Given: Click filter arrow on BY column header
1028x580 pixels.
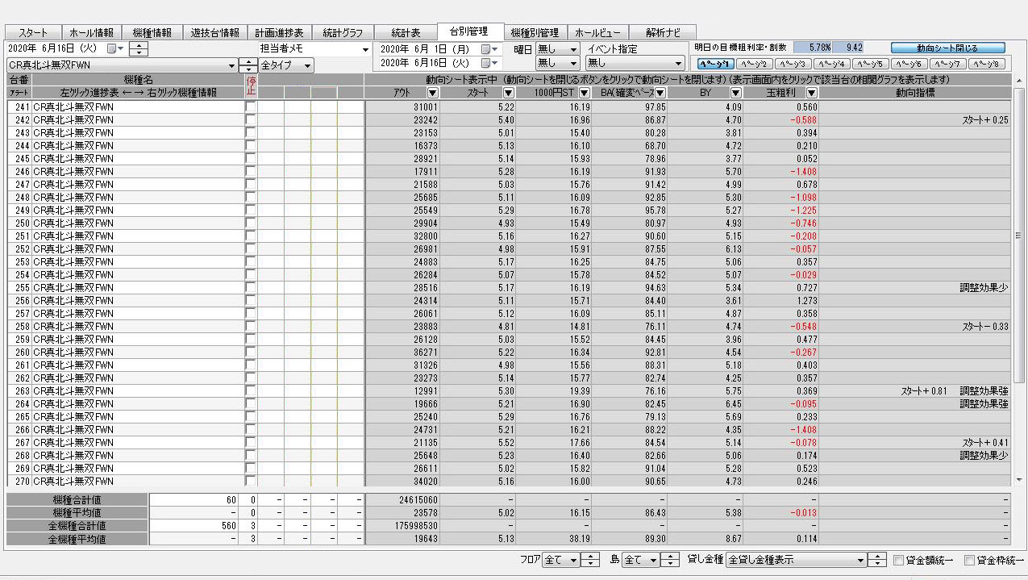Looking at the screenshot, I should (x=736, y=93).
